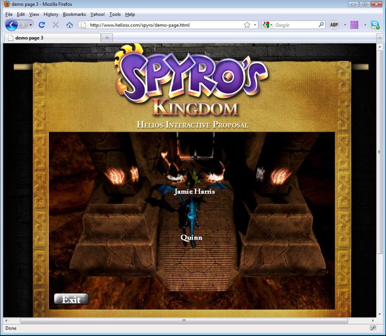Screen dimensions: 386x336
Task: Click the "Done" status bar text
Action: [11, 328]
